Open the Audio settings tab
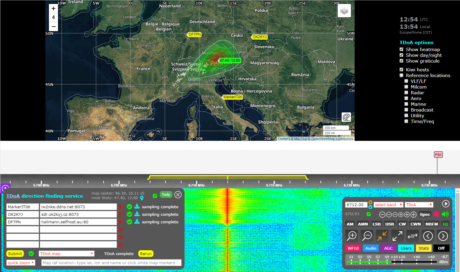The height and width of the screenshot is (272, 460). [x=371, y=248]
